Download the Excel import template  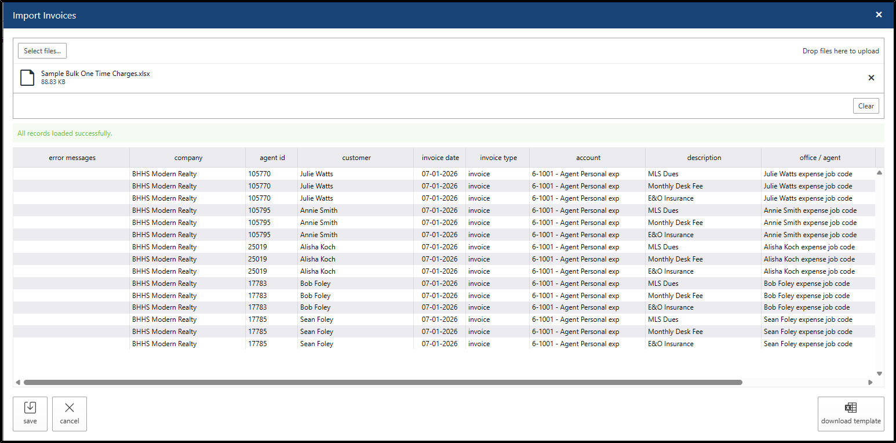[851, 414]
